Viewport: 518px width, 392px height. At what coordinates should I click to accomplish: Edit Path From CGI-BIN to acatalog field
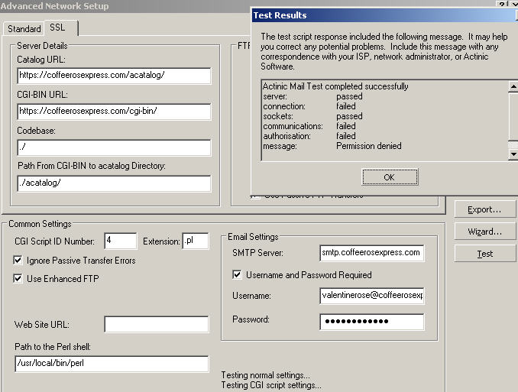(x=113, y=183)
